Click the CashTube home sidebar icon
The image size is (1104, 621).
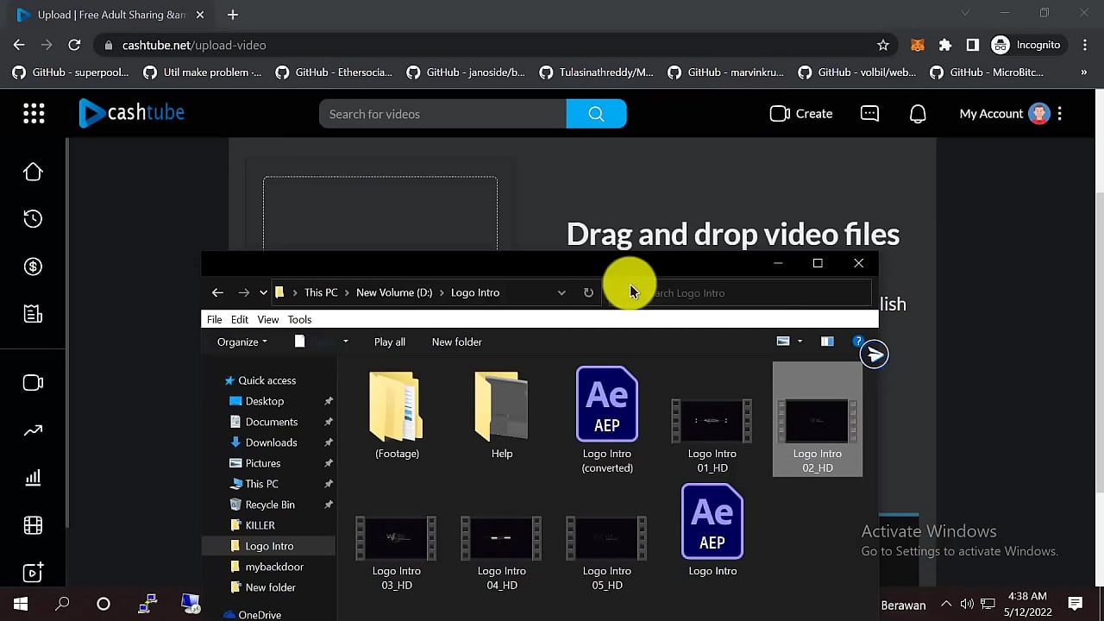(33, 172)
